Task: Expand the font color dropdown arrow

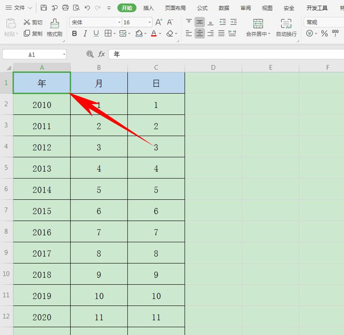Action: click(160, 33)
